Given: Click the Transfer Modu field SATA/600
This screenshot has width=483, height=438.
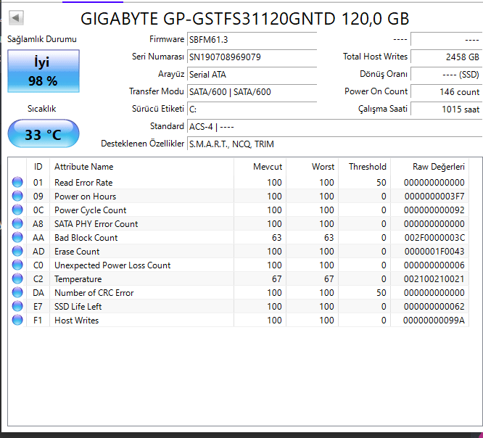Looking at the screenshot, I should point(252,92).
